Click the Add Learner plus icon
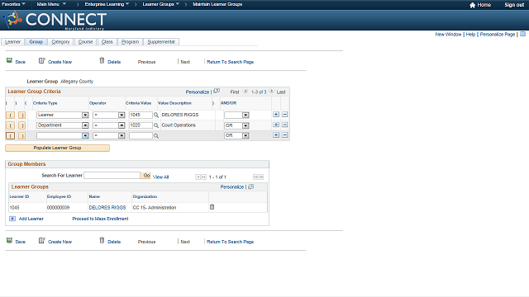The image size is (529, 297). pyautogui.click(x=12, y=219)
